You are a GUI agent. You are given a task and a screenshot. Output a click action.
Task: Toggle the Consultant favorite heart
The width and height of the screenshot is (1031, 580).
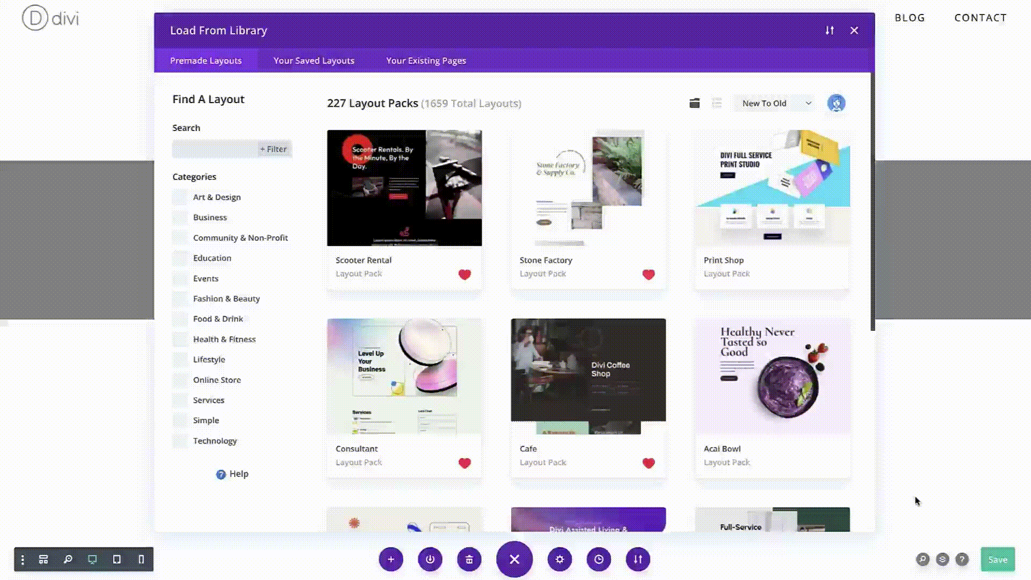pos(464,463)
